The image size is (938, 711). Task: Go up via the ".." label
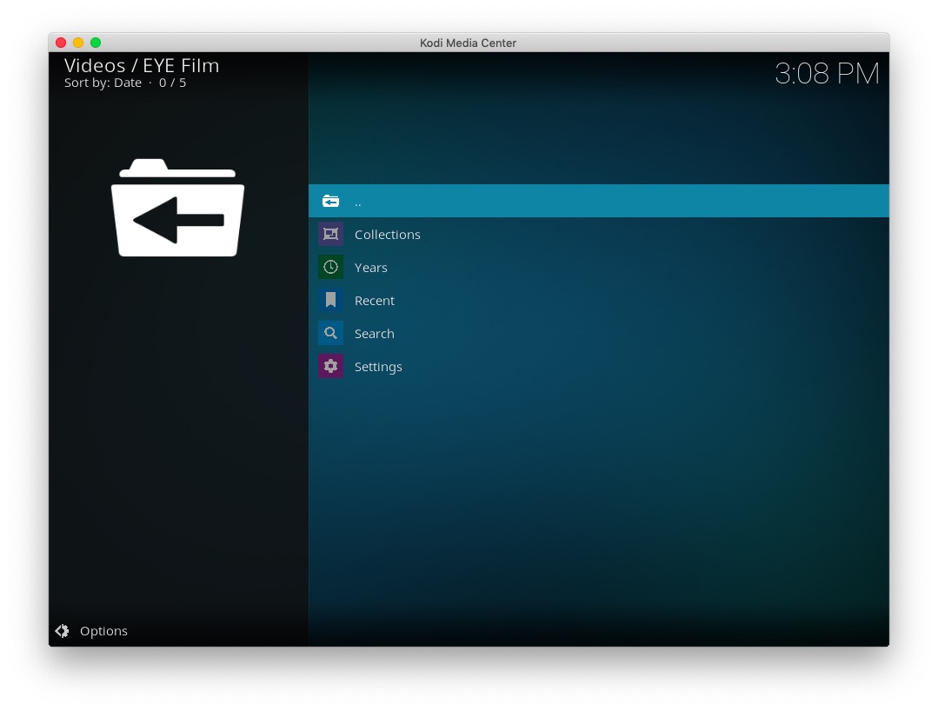coord(357,202)
